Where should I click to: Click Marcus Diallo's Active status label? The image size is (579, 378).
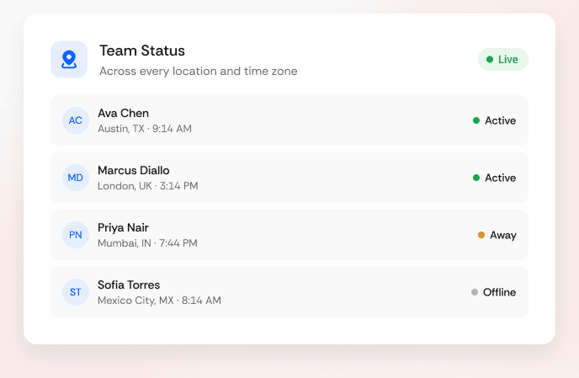pos(501,178)
